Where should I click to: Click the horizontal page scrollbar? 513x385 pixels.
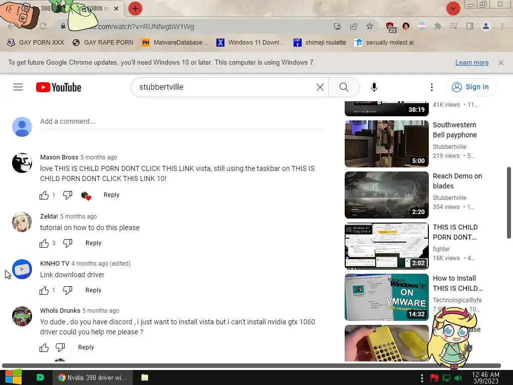(251, 365)
